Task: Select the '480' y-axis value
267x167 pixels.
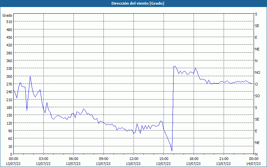Action: click(9, 30)
